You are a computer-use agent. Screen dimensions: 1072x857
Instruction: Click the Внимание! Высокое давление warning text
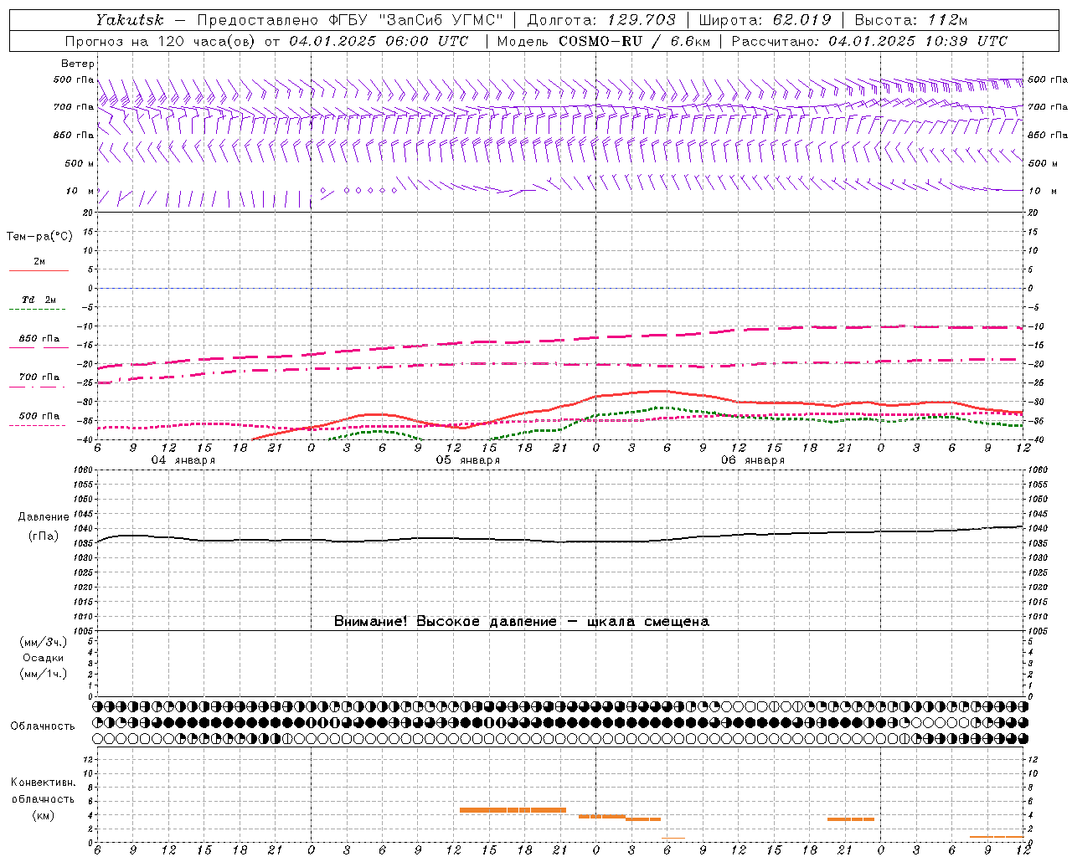tap(522, 621)
